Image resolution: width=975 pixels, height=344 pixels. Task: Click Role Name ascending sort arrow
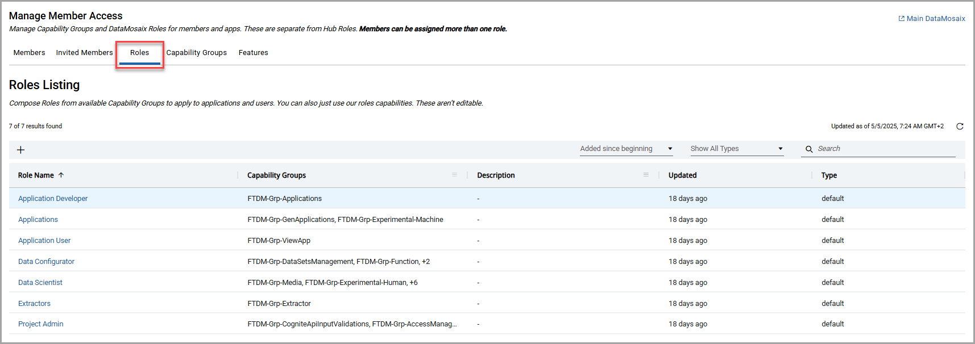coord(61,175)
